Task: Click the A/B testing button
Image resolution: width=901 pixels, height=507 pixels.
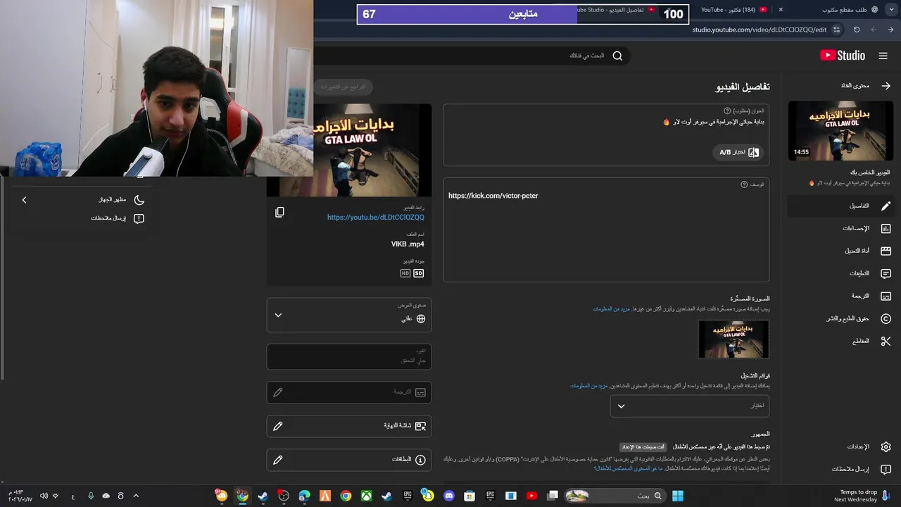Action: [738, 152]
